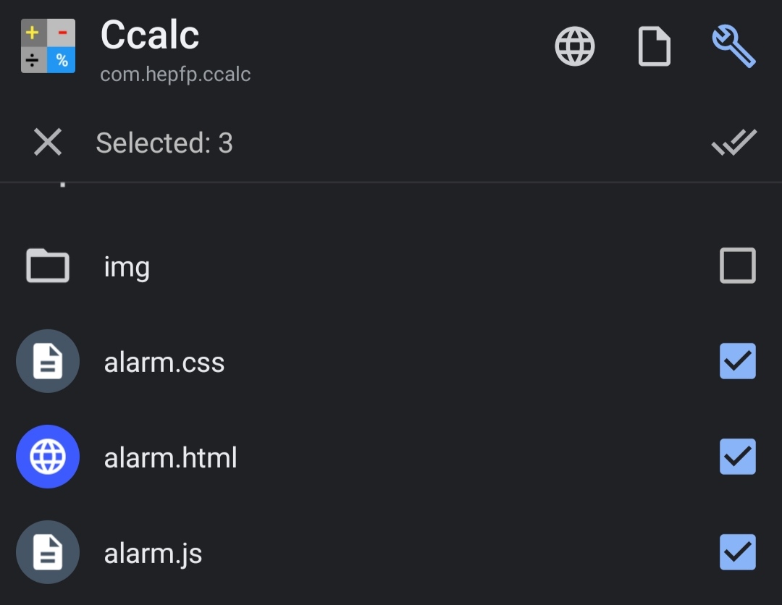The image size is (782, 605).
Task: Uncheck the alarm.html checkbox
Action: coord(737,457)
